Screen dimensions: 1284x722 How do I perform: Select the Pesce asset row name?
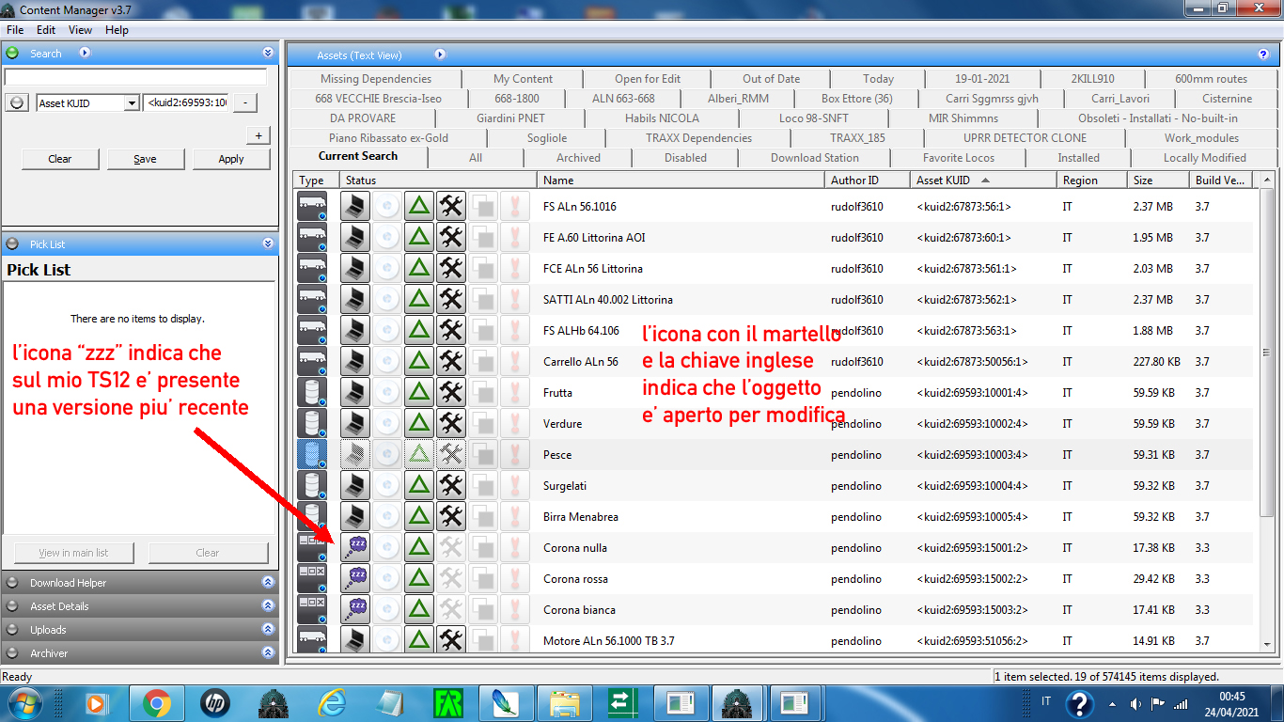557,455
